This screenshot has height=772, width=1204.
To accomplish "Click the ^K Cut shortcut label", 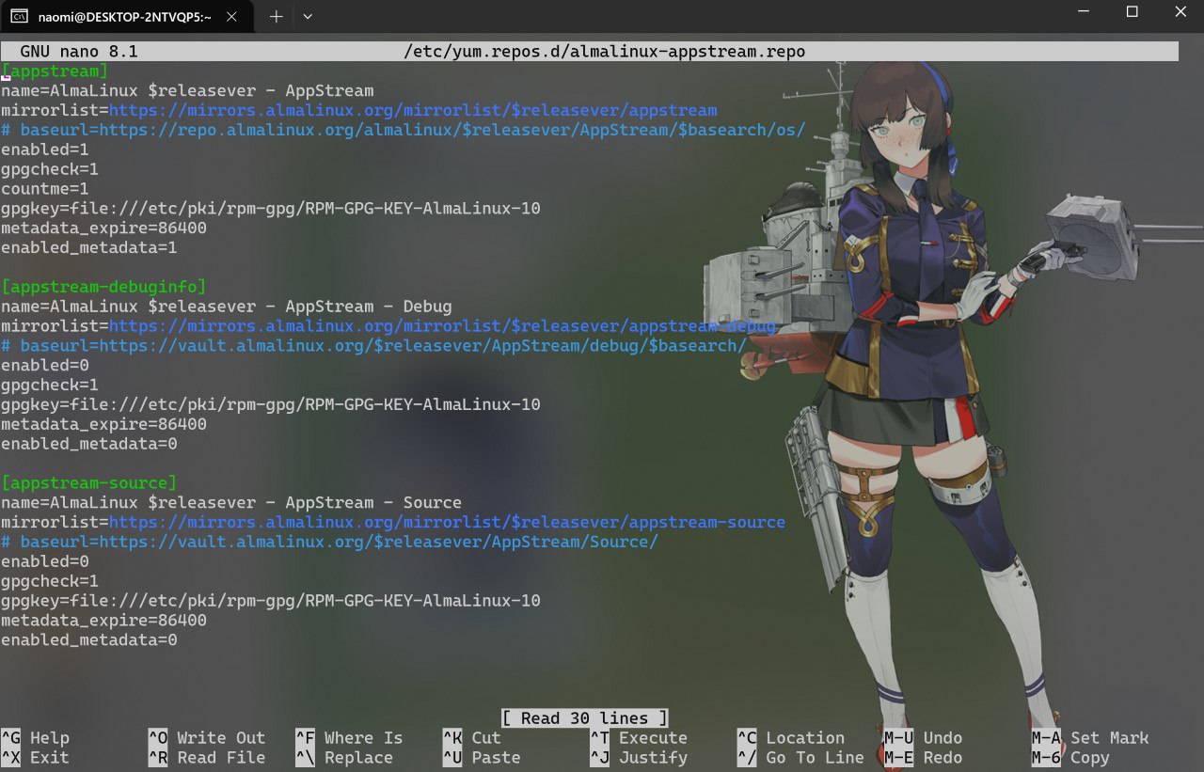I will pyautogui.click(x=472, y=738).
